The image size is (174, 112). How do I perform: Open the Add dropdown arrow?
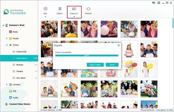(x=45, y=17)
